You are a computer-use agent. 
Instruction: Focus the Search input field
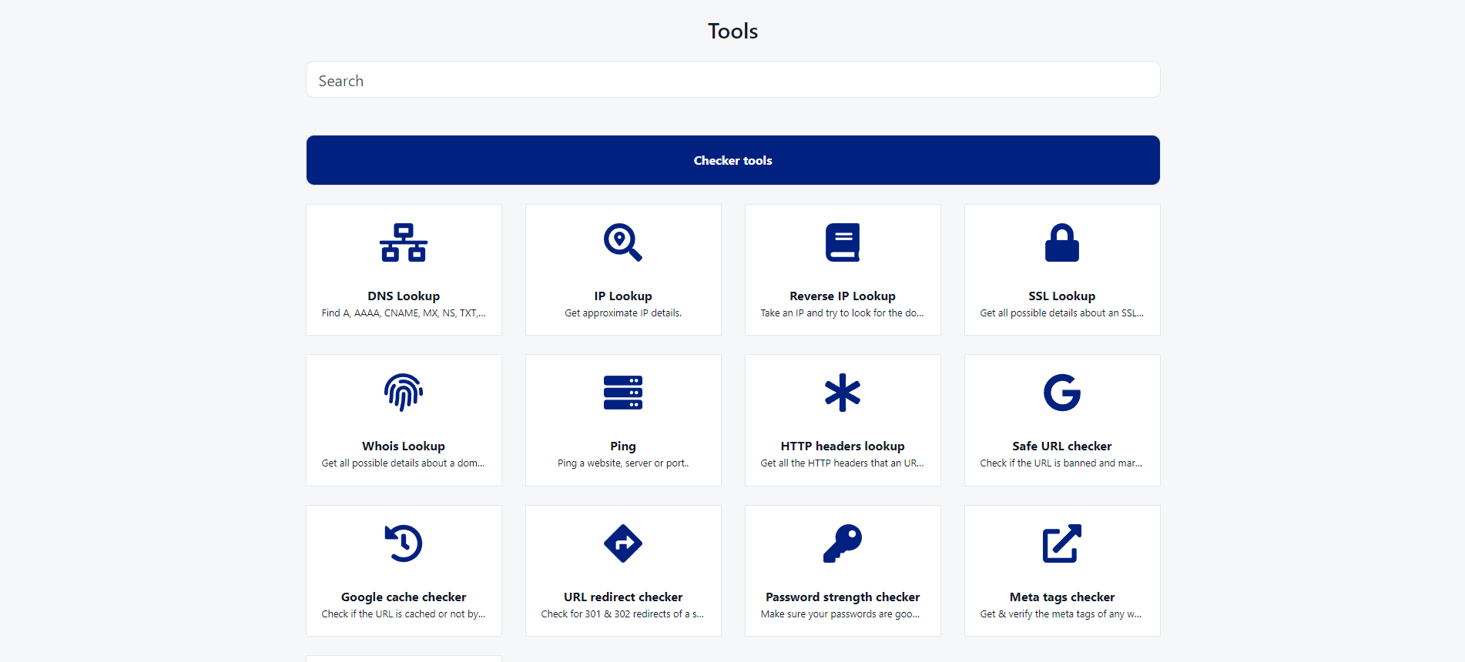(732, 80)
